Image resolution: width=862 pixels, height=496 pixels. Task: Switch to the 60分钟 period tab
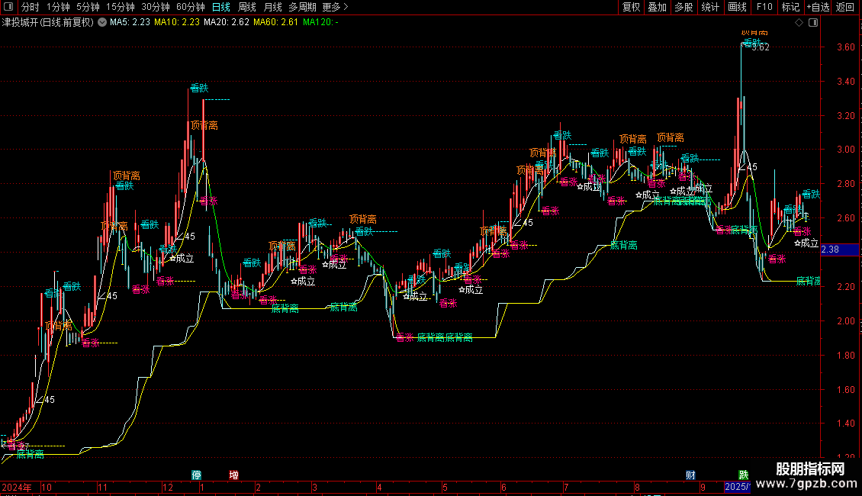(191, 7)
